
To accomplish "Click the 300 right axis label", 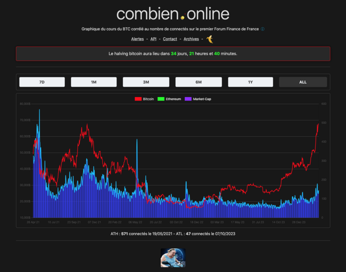I will click(324, 161).
